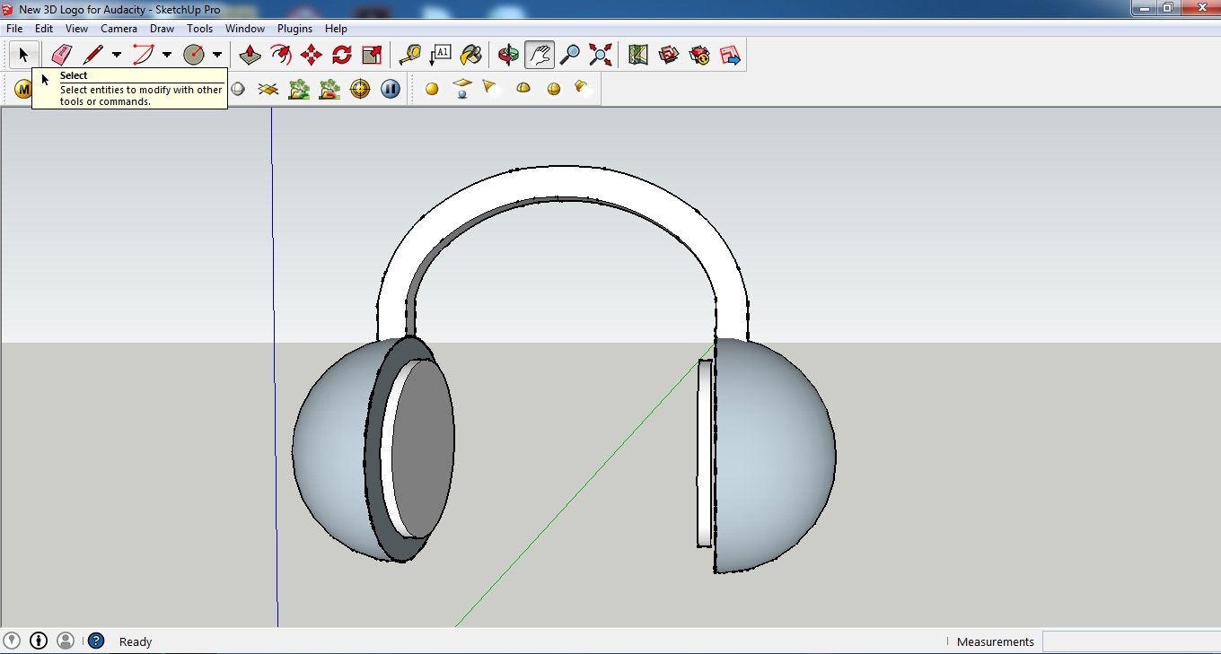This screenshot has width=1221, height=654.
Task: Open the Plugins menu
Action: tap(294, 29)
